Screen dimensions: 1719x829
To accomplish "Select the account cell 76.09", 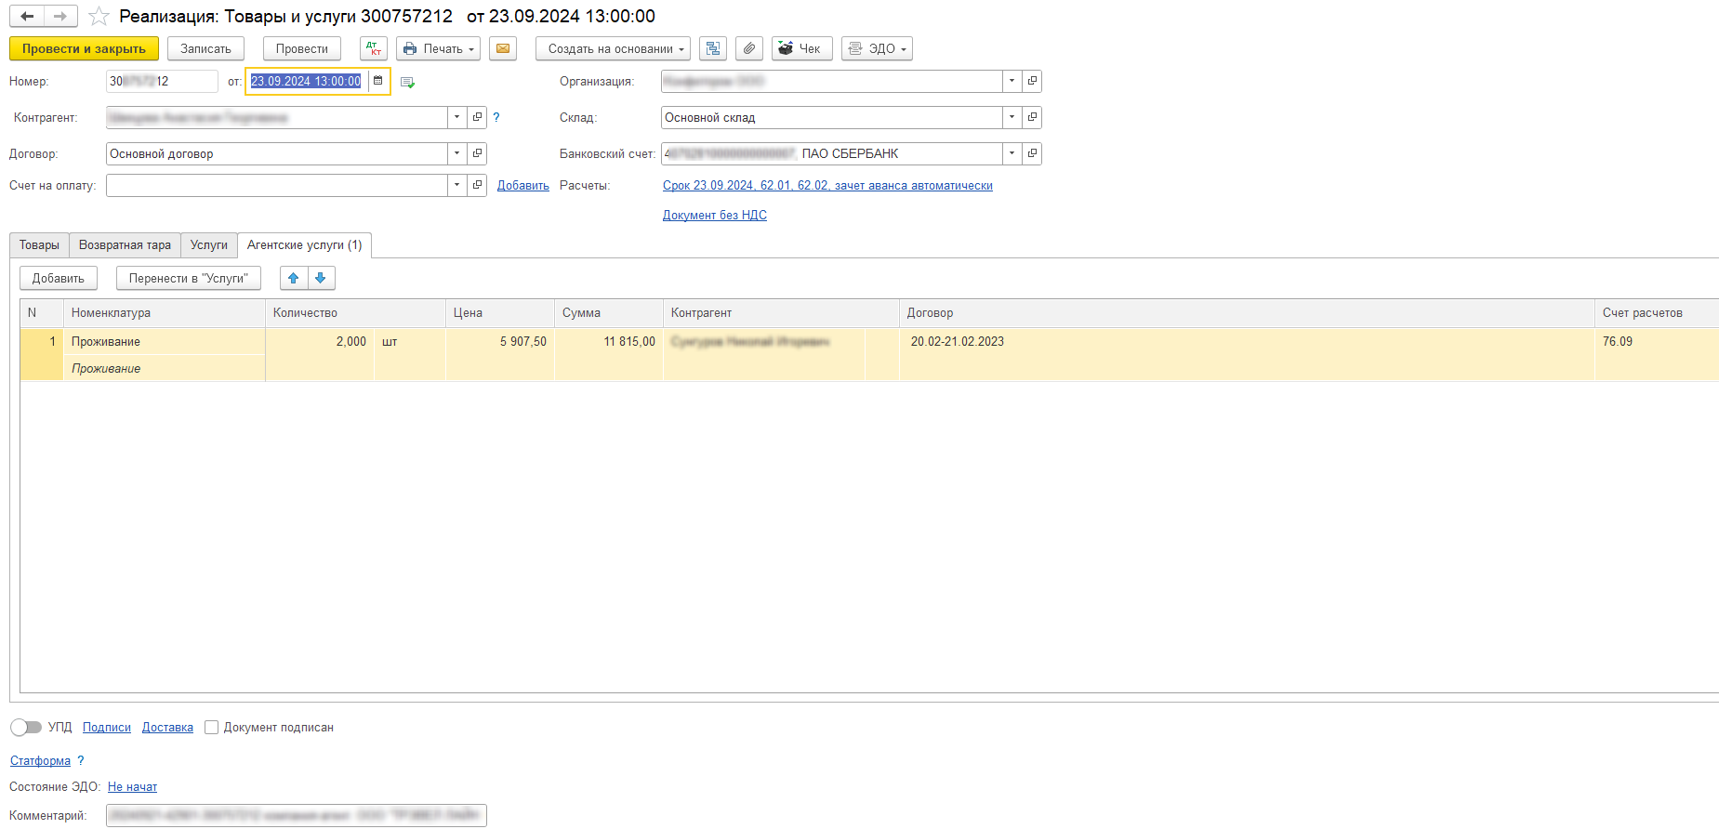I will click(x=1657, y=341).
